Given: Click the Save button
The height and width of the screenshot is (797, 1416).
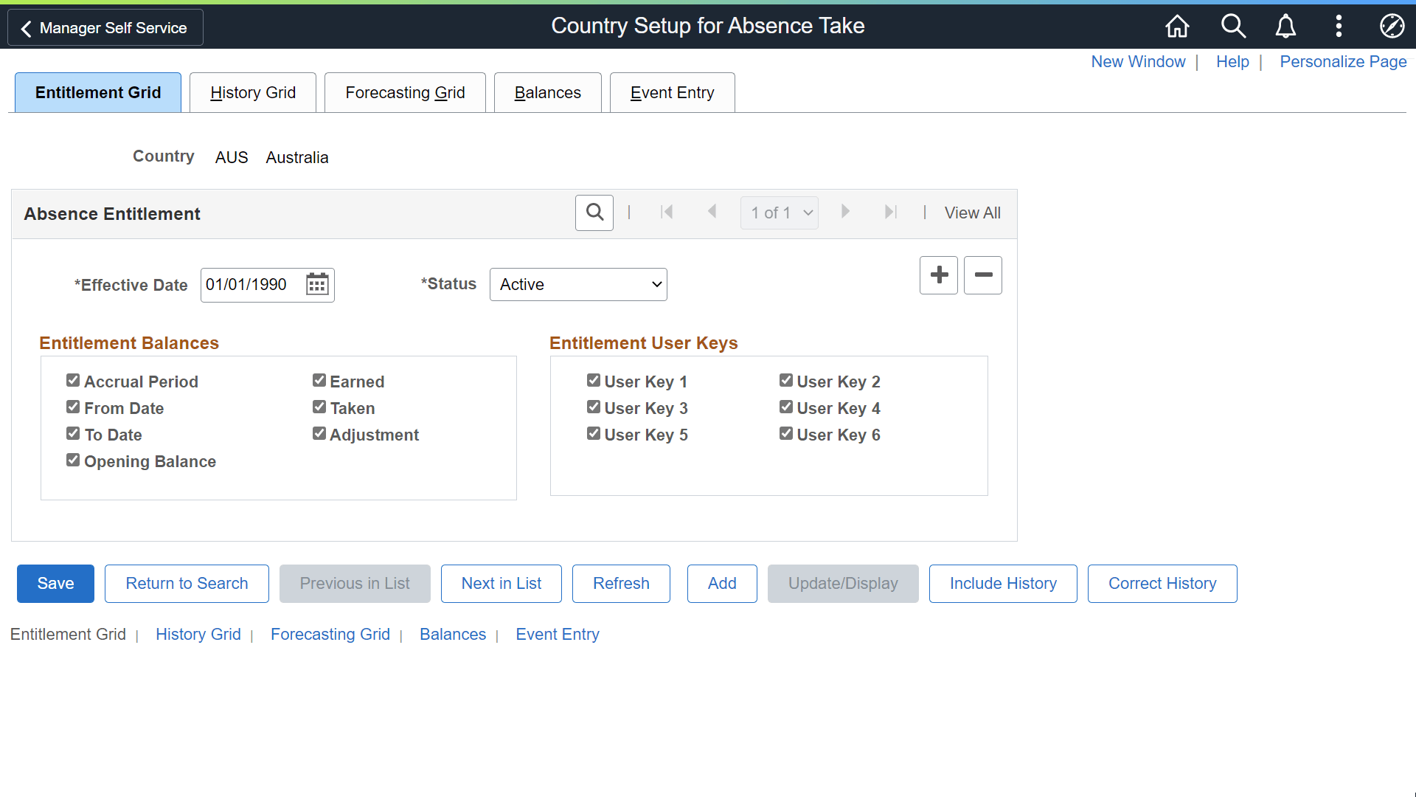Looking at the screenshot, I should (55, 584).
